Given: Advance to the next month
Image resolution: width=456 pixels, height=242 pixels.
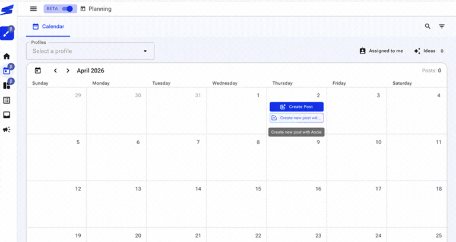Looking at the screenshot, I should (x=68, y=71).
